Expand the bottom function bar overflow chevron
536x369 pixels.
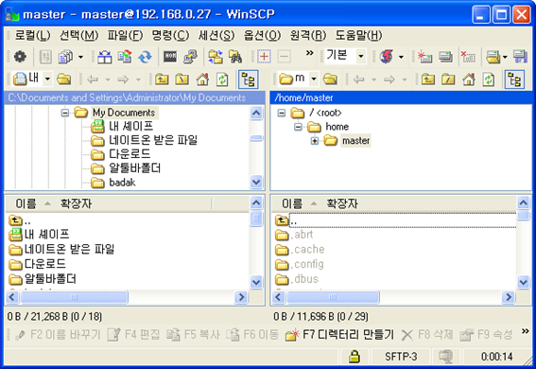(x=526, y=331)
